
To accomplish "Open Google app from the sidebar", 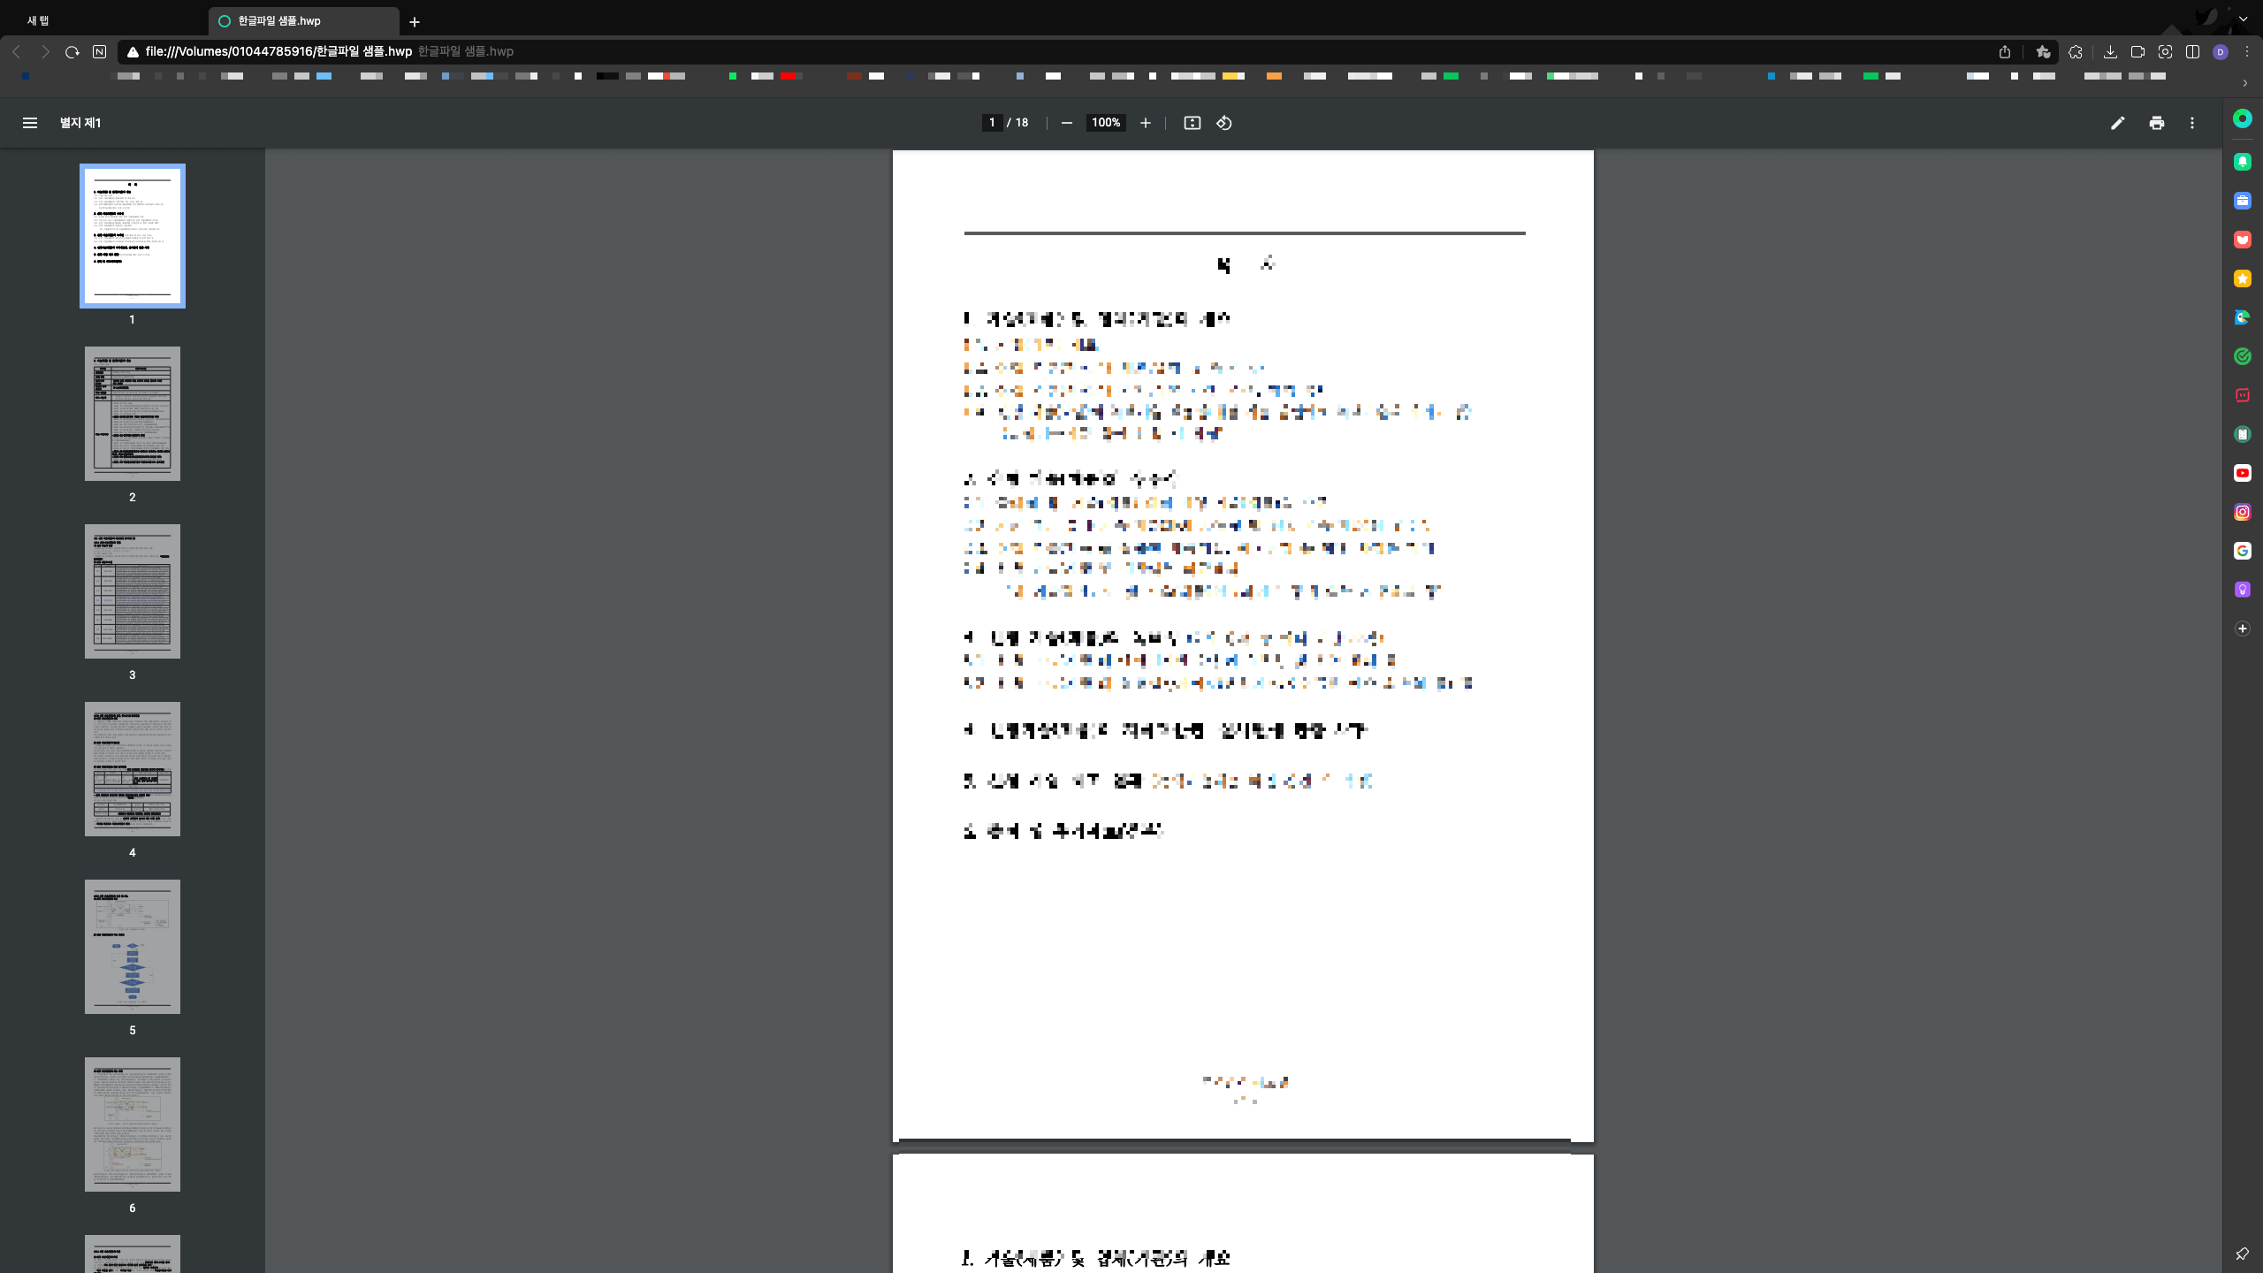I will pos(2243,551).
